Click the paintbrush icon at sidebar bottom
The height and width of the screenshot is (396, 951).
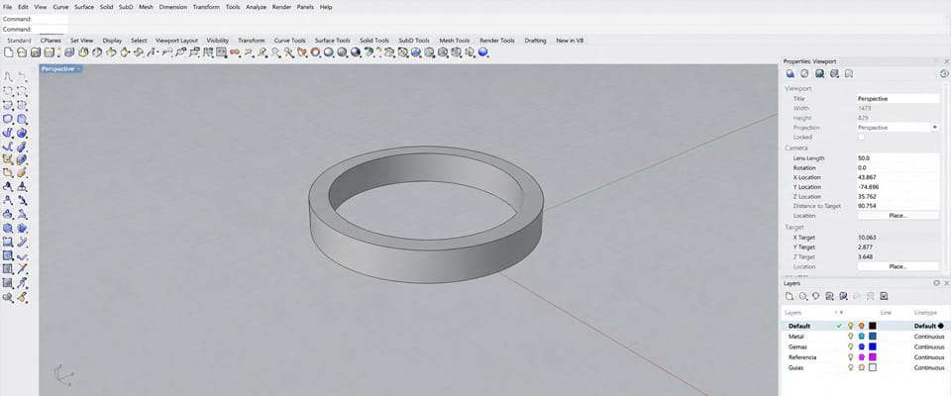(x=22, y=297)
